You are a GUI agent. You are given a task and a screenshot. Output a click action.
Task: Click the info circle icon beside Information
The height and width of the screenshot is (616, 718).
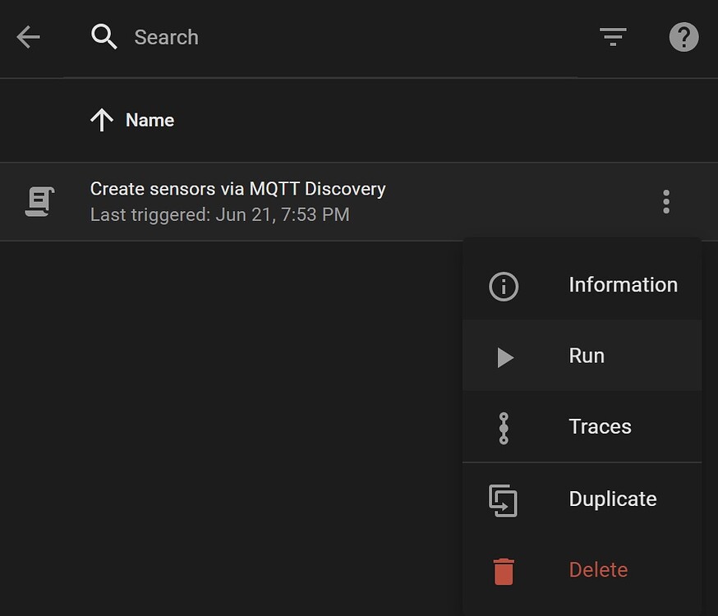[x=504, y=285]
